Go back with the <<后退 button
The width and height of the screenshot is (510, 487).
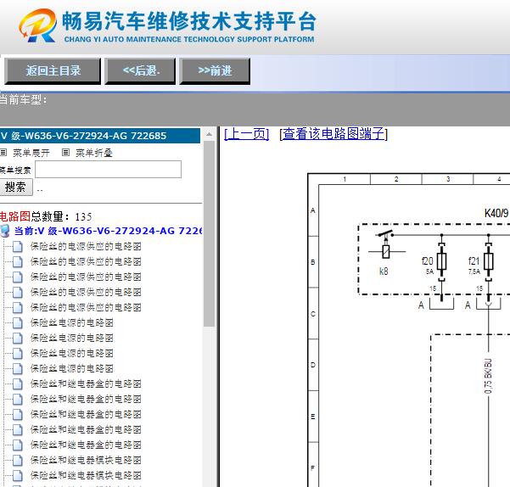point(140,71)
